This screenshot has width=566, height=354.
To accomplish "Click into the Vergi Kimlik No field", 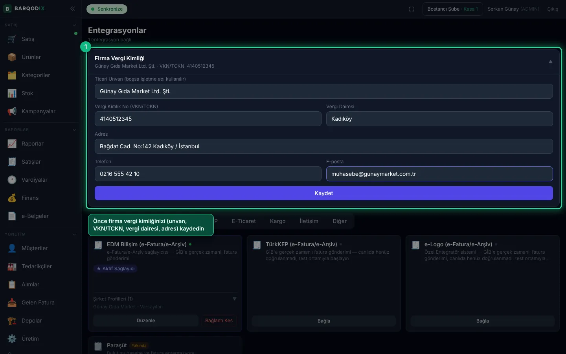I will (x=208, y=119).
